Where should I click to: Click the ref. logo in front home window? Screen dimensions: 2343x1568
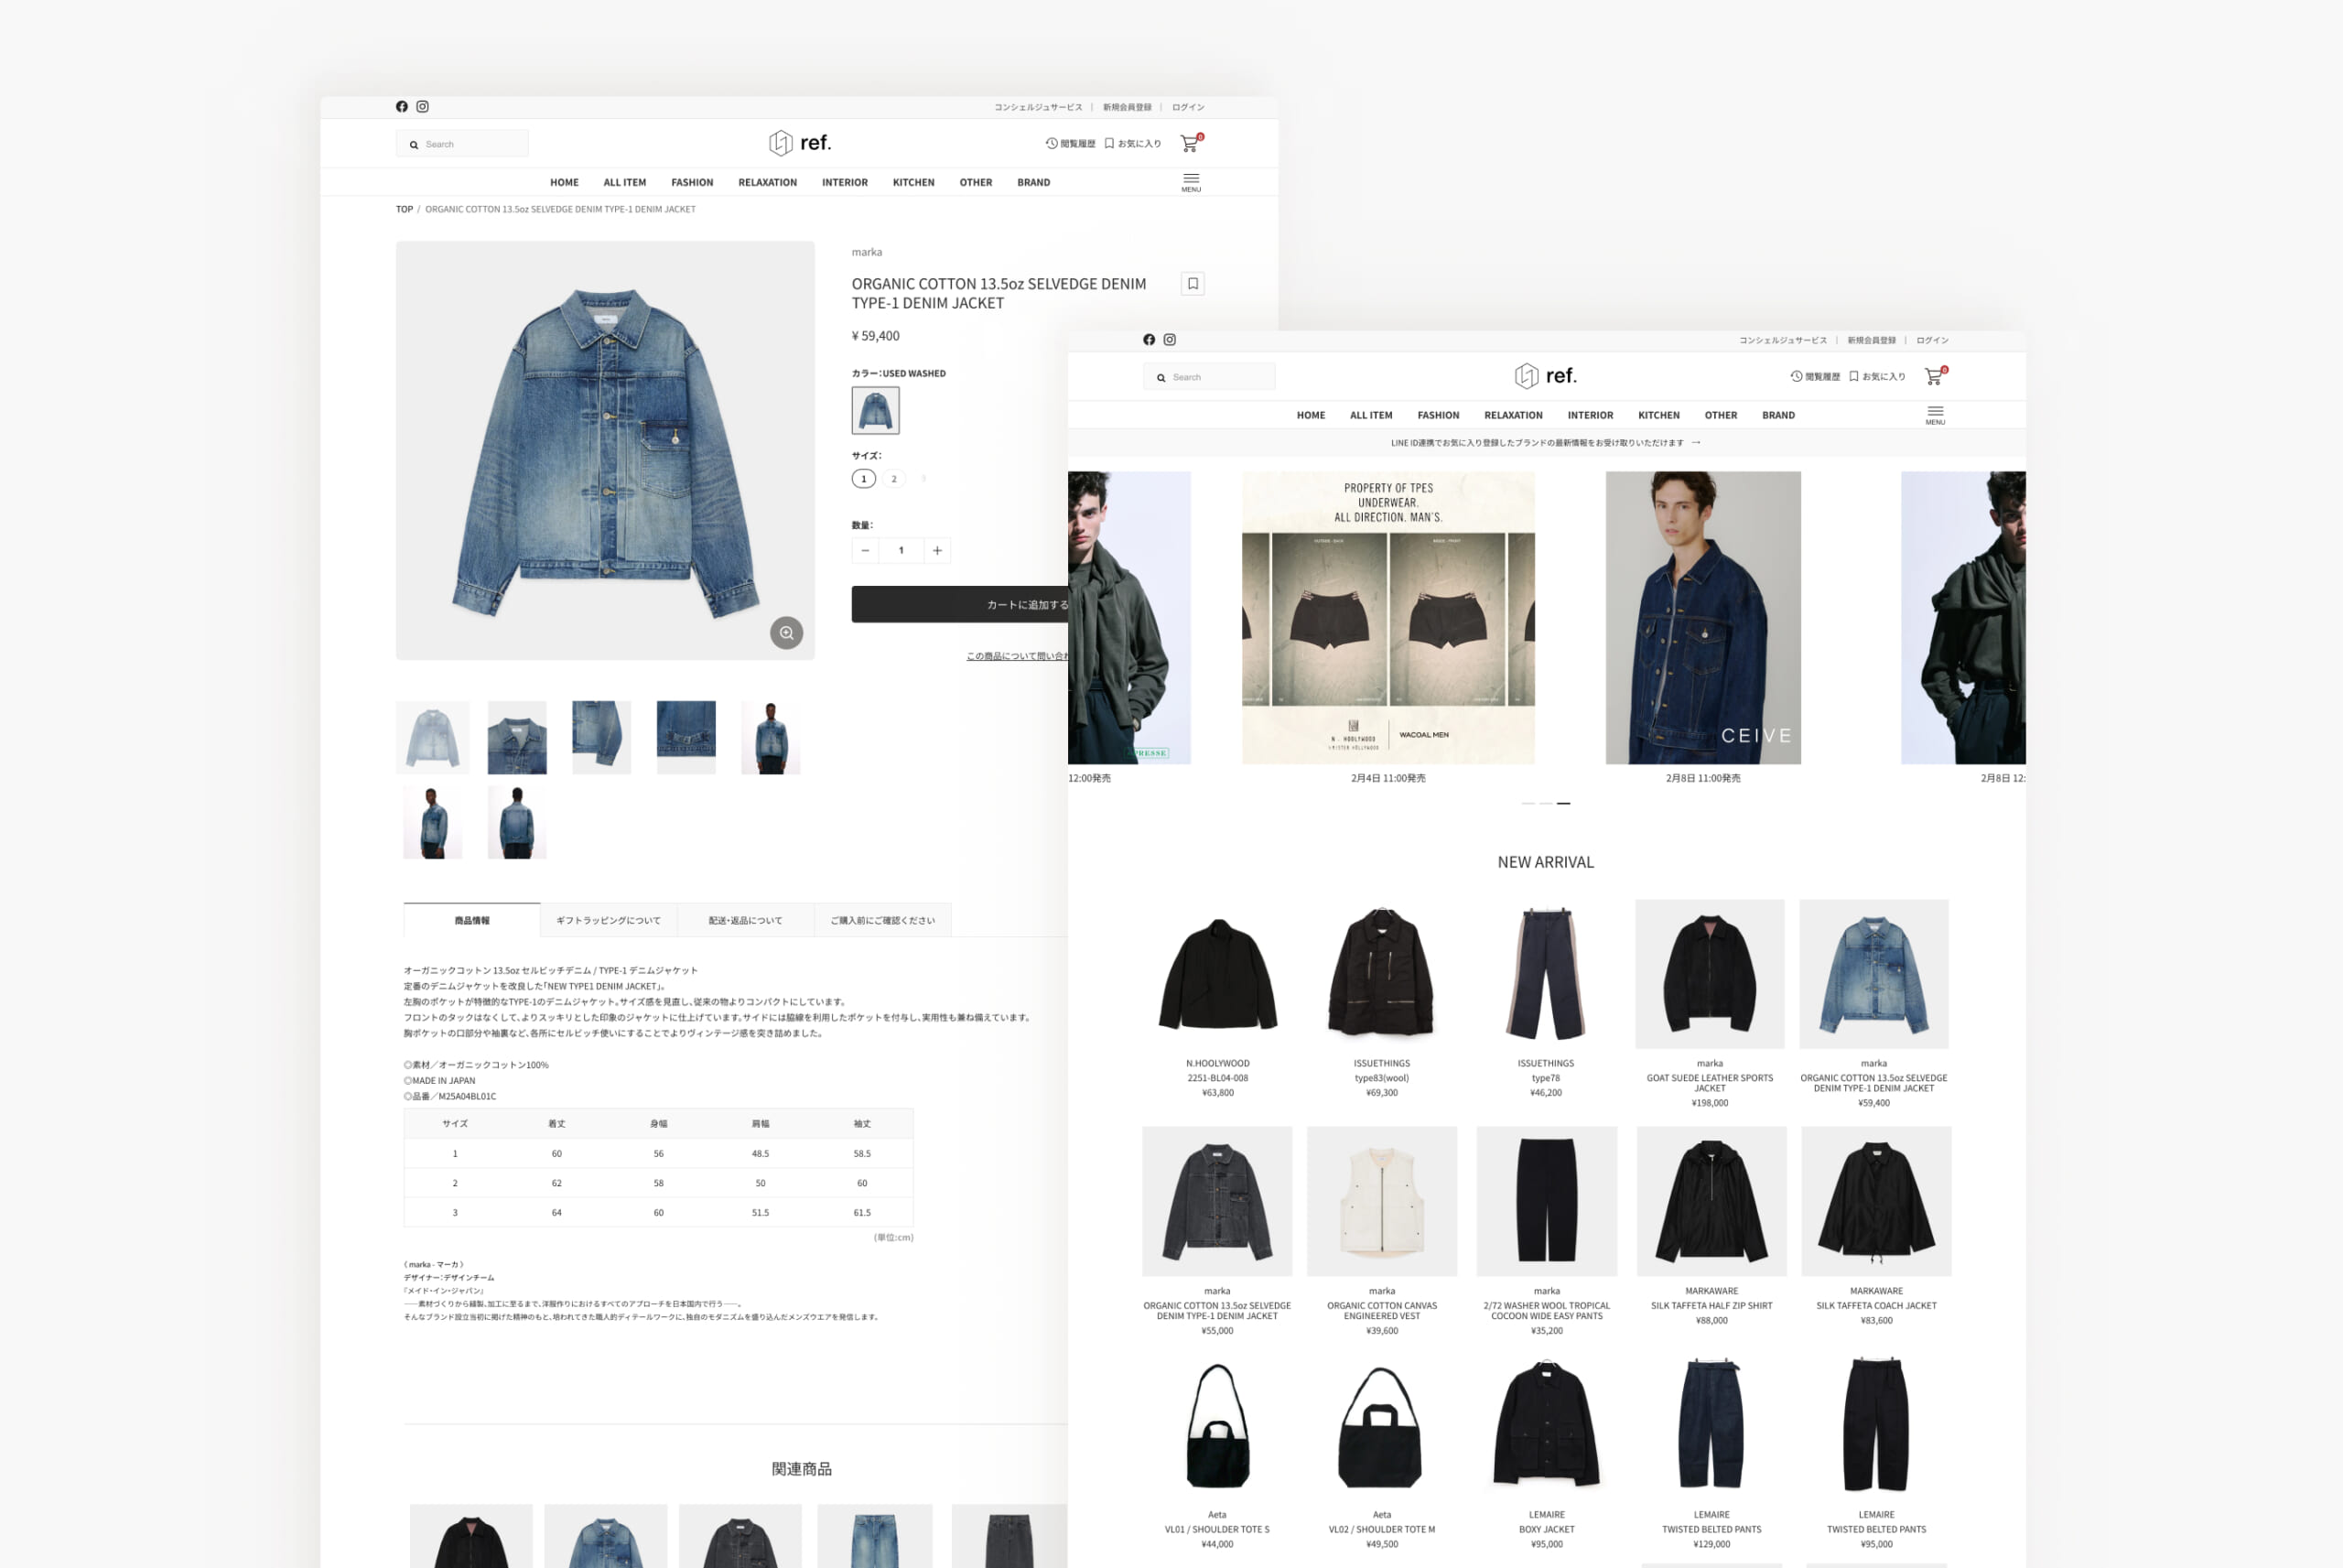click(1545, 376)
